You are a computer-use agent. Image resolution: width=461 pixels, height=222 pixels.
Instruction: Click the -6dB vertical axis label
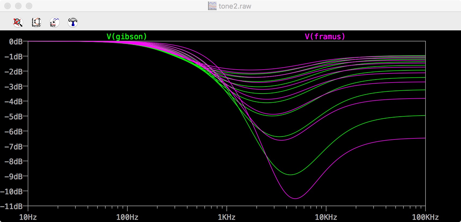[13, 132]
